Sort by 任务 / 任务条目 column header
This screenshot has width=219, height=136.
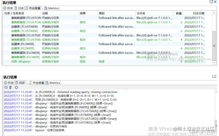(22, 13)
